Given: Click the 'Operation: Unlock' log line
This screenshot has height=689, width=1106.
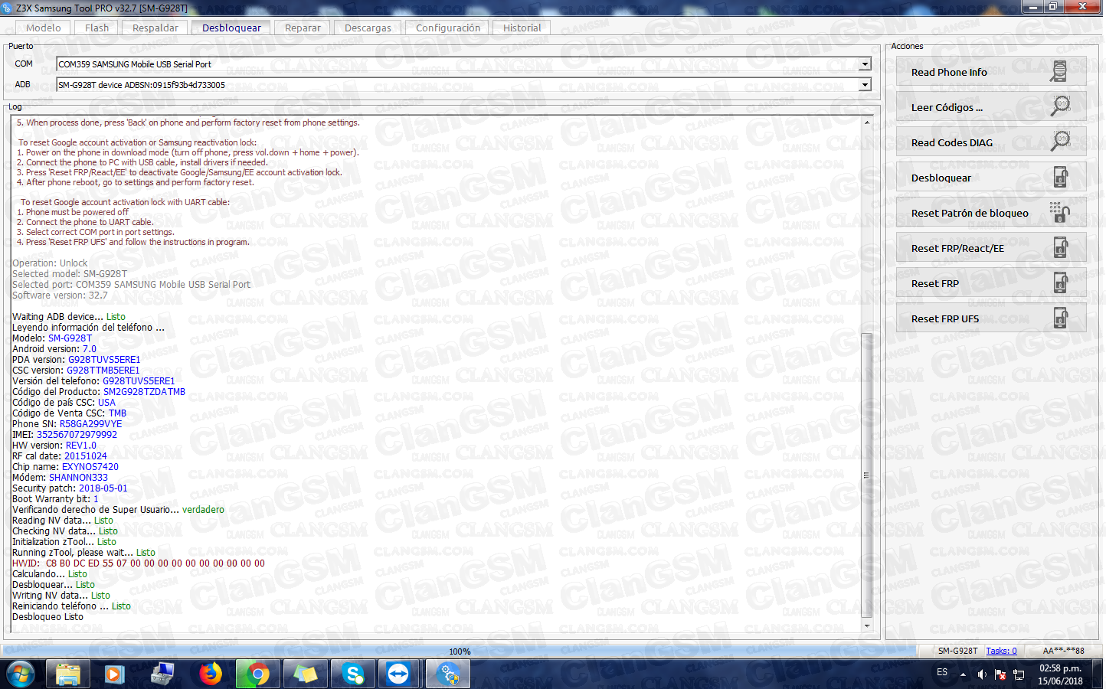Looking at the screenshot, I should point(50,263).
